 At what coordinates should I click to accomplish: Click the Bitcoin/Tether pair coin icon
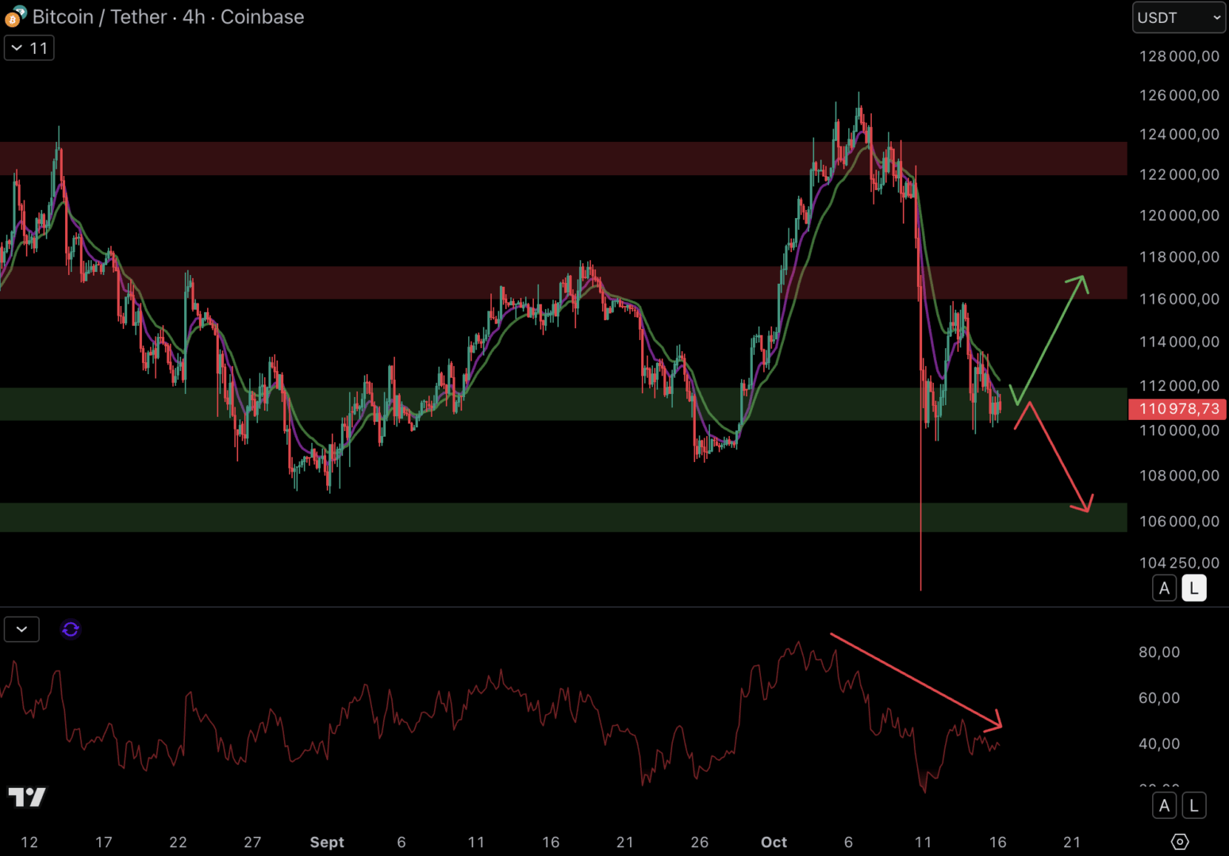[15, 17]
